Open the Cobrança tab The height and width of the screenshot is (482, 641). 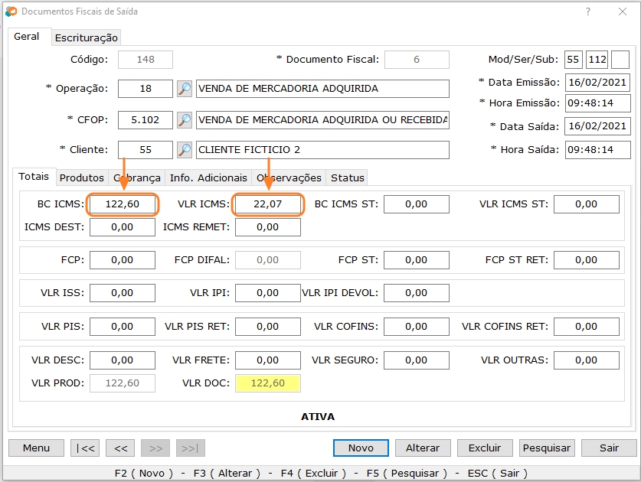pos(137,177)
